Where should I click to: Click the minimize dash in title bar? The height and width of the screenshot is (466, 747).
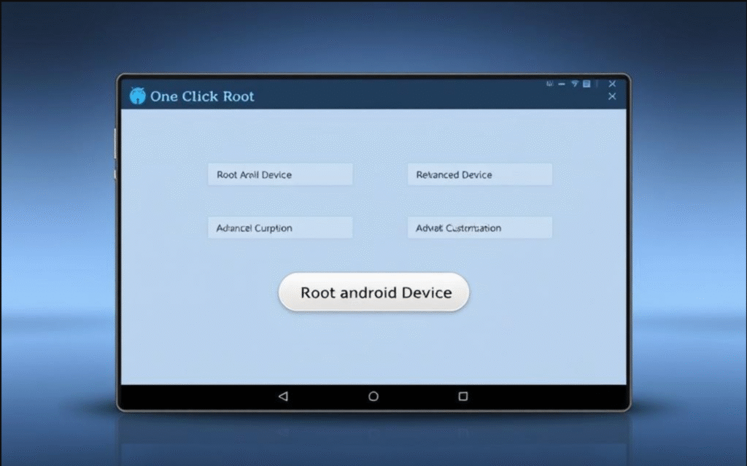point(562,85)
